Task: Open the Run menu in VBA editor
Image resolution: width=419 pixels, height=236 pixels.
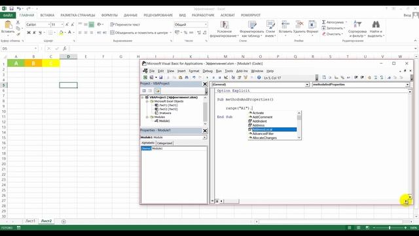Action: (219, 71)
